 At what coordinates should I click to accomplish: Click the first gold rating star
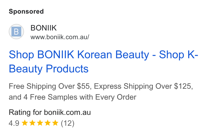click(x=25, y=123)
